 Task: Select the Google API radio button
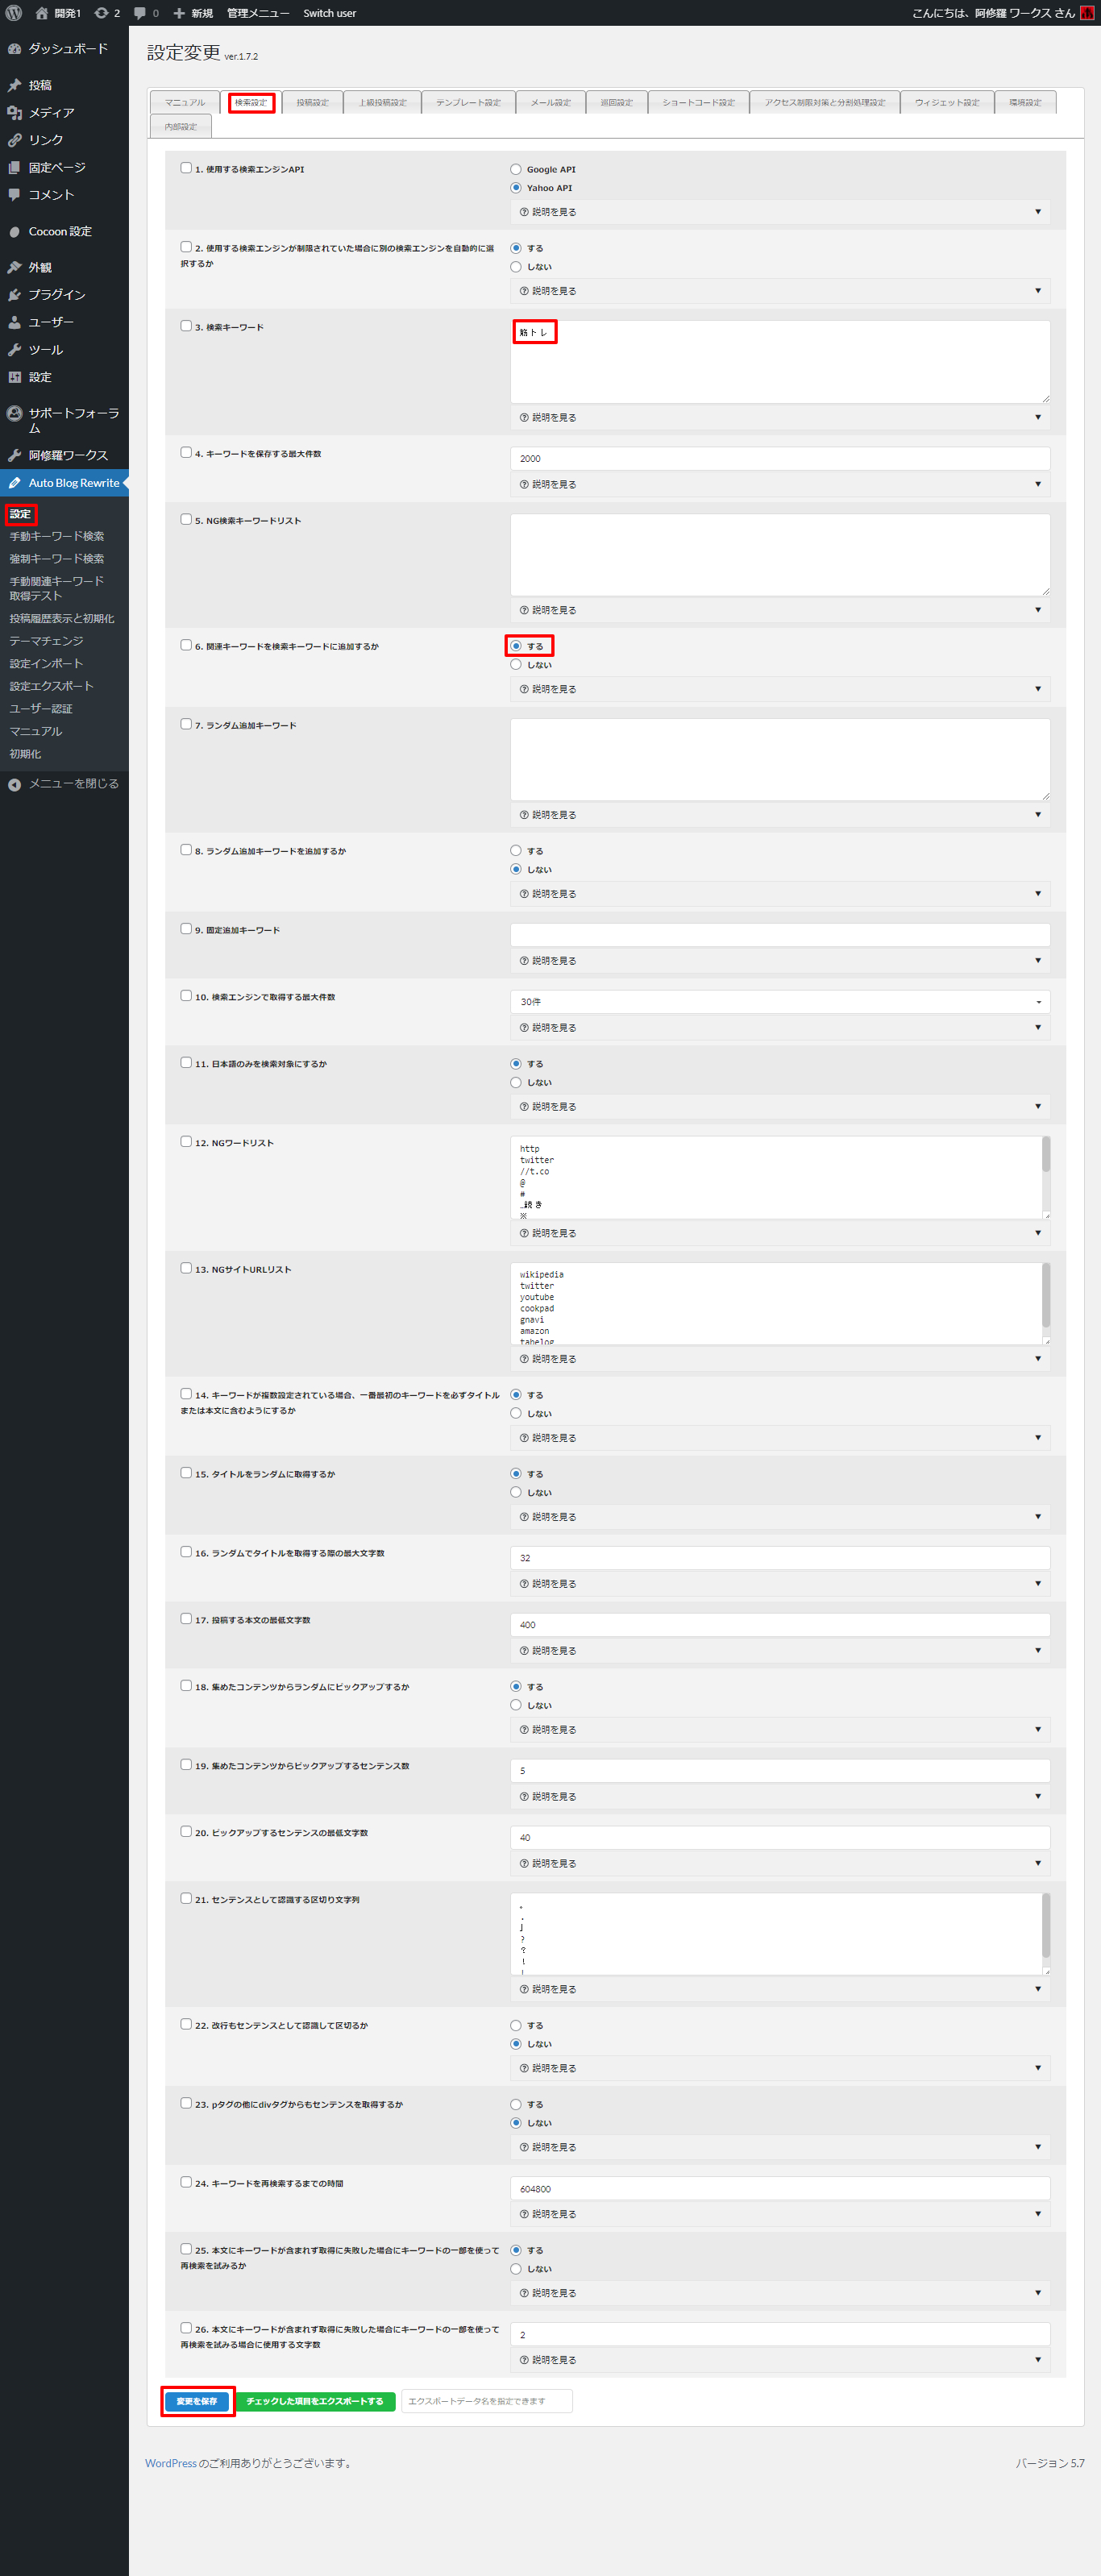point(516,169)
